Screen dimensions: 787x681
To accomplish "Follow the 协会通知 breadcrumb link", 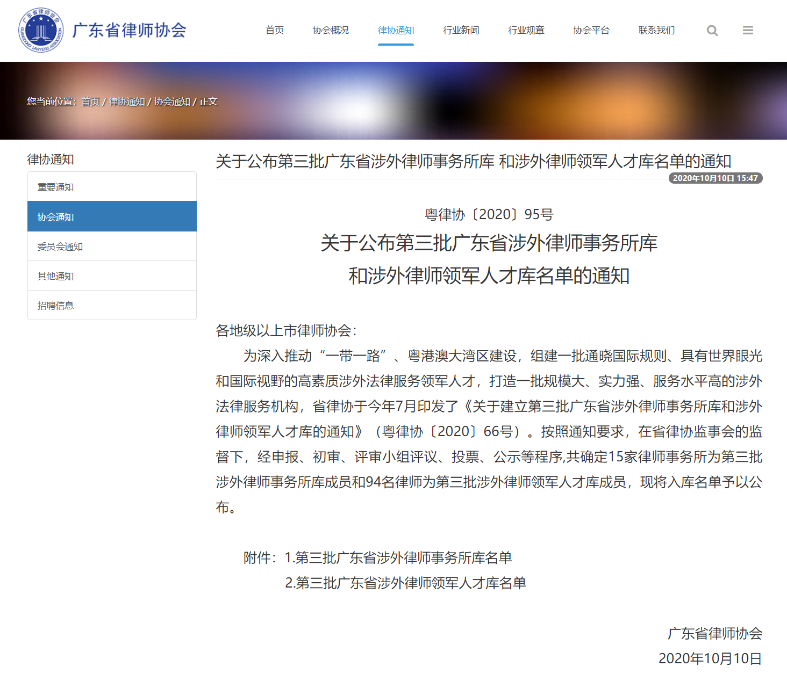I will [x=172, y=102].
